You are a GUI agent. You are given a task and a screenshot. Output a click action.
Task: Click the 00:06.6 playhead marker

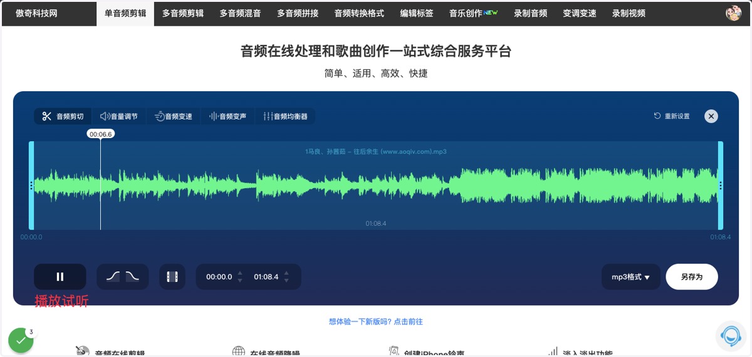[100, 134]
